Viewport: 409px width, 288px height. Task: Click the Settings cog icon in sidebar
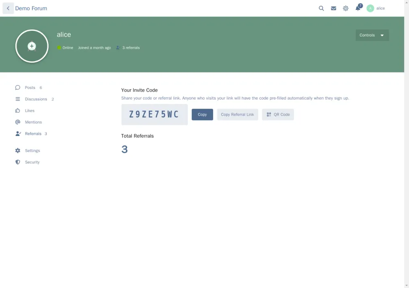[x=18, y=150]
